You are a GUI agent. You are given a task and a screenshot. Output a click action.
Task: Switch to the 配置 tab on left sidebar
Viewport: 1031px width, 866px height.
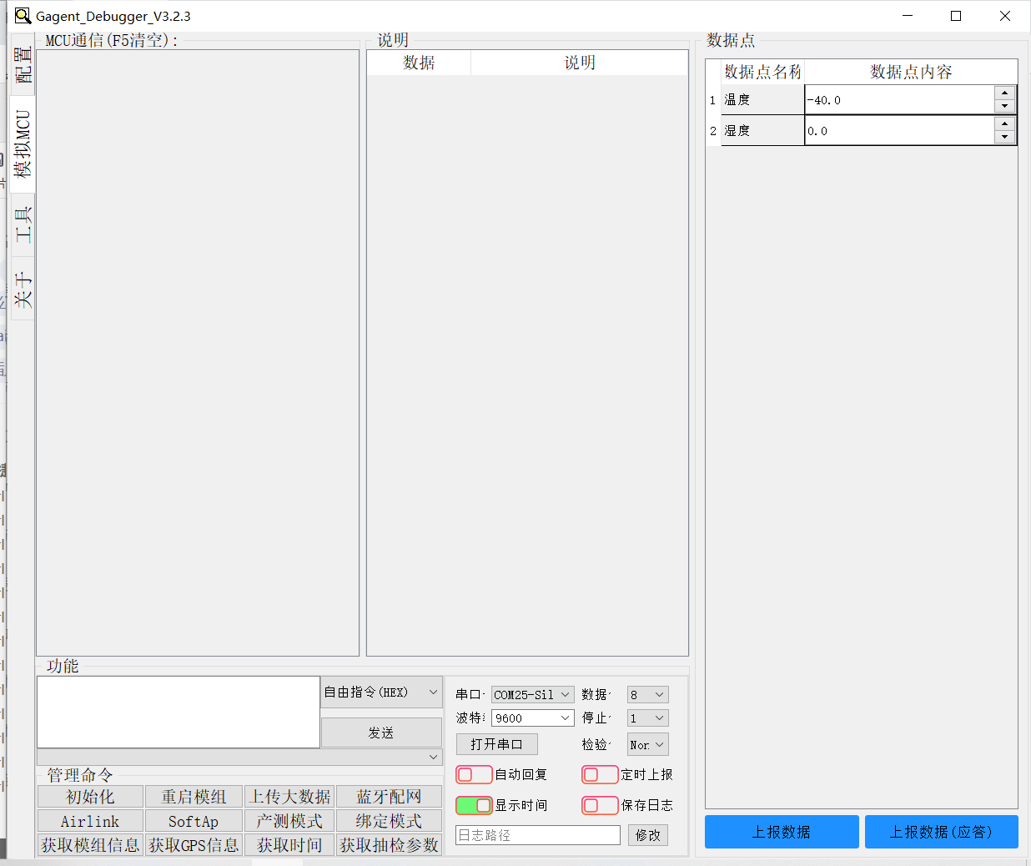[23, 63]
